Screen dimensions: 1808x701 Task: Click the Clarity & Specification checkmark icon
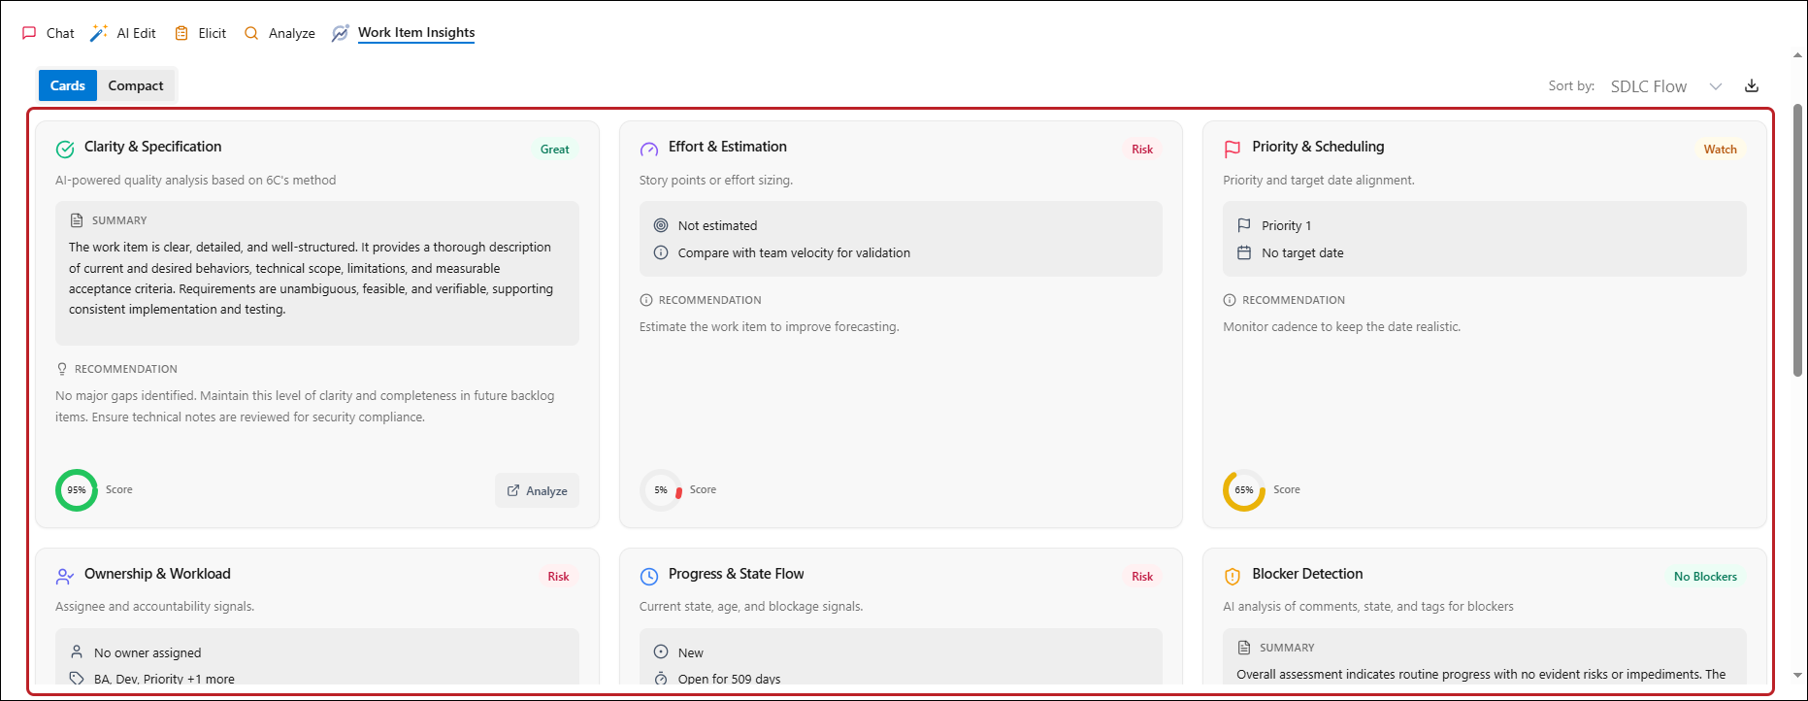pos(65,149)
